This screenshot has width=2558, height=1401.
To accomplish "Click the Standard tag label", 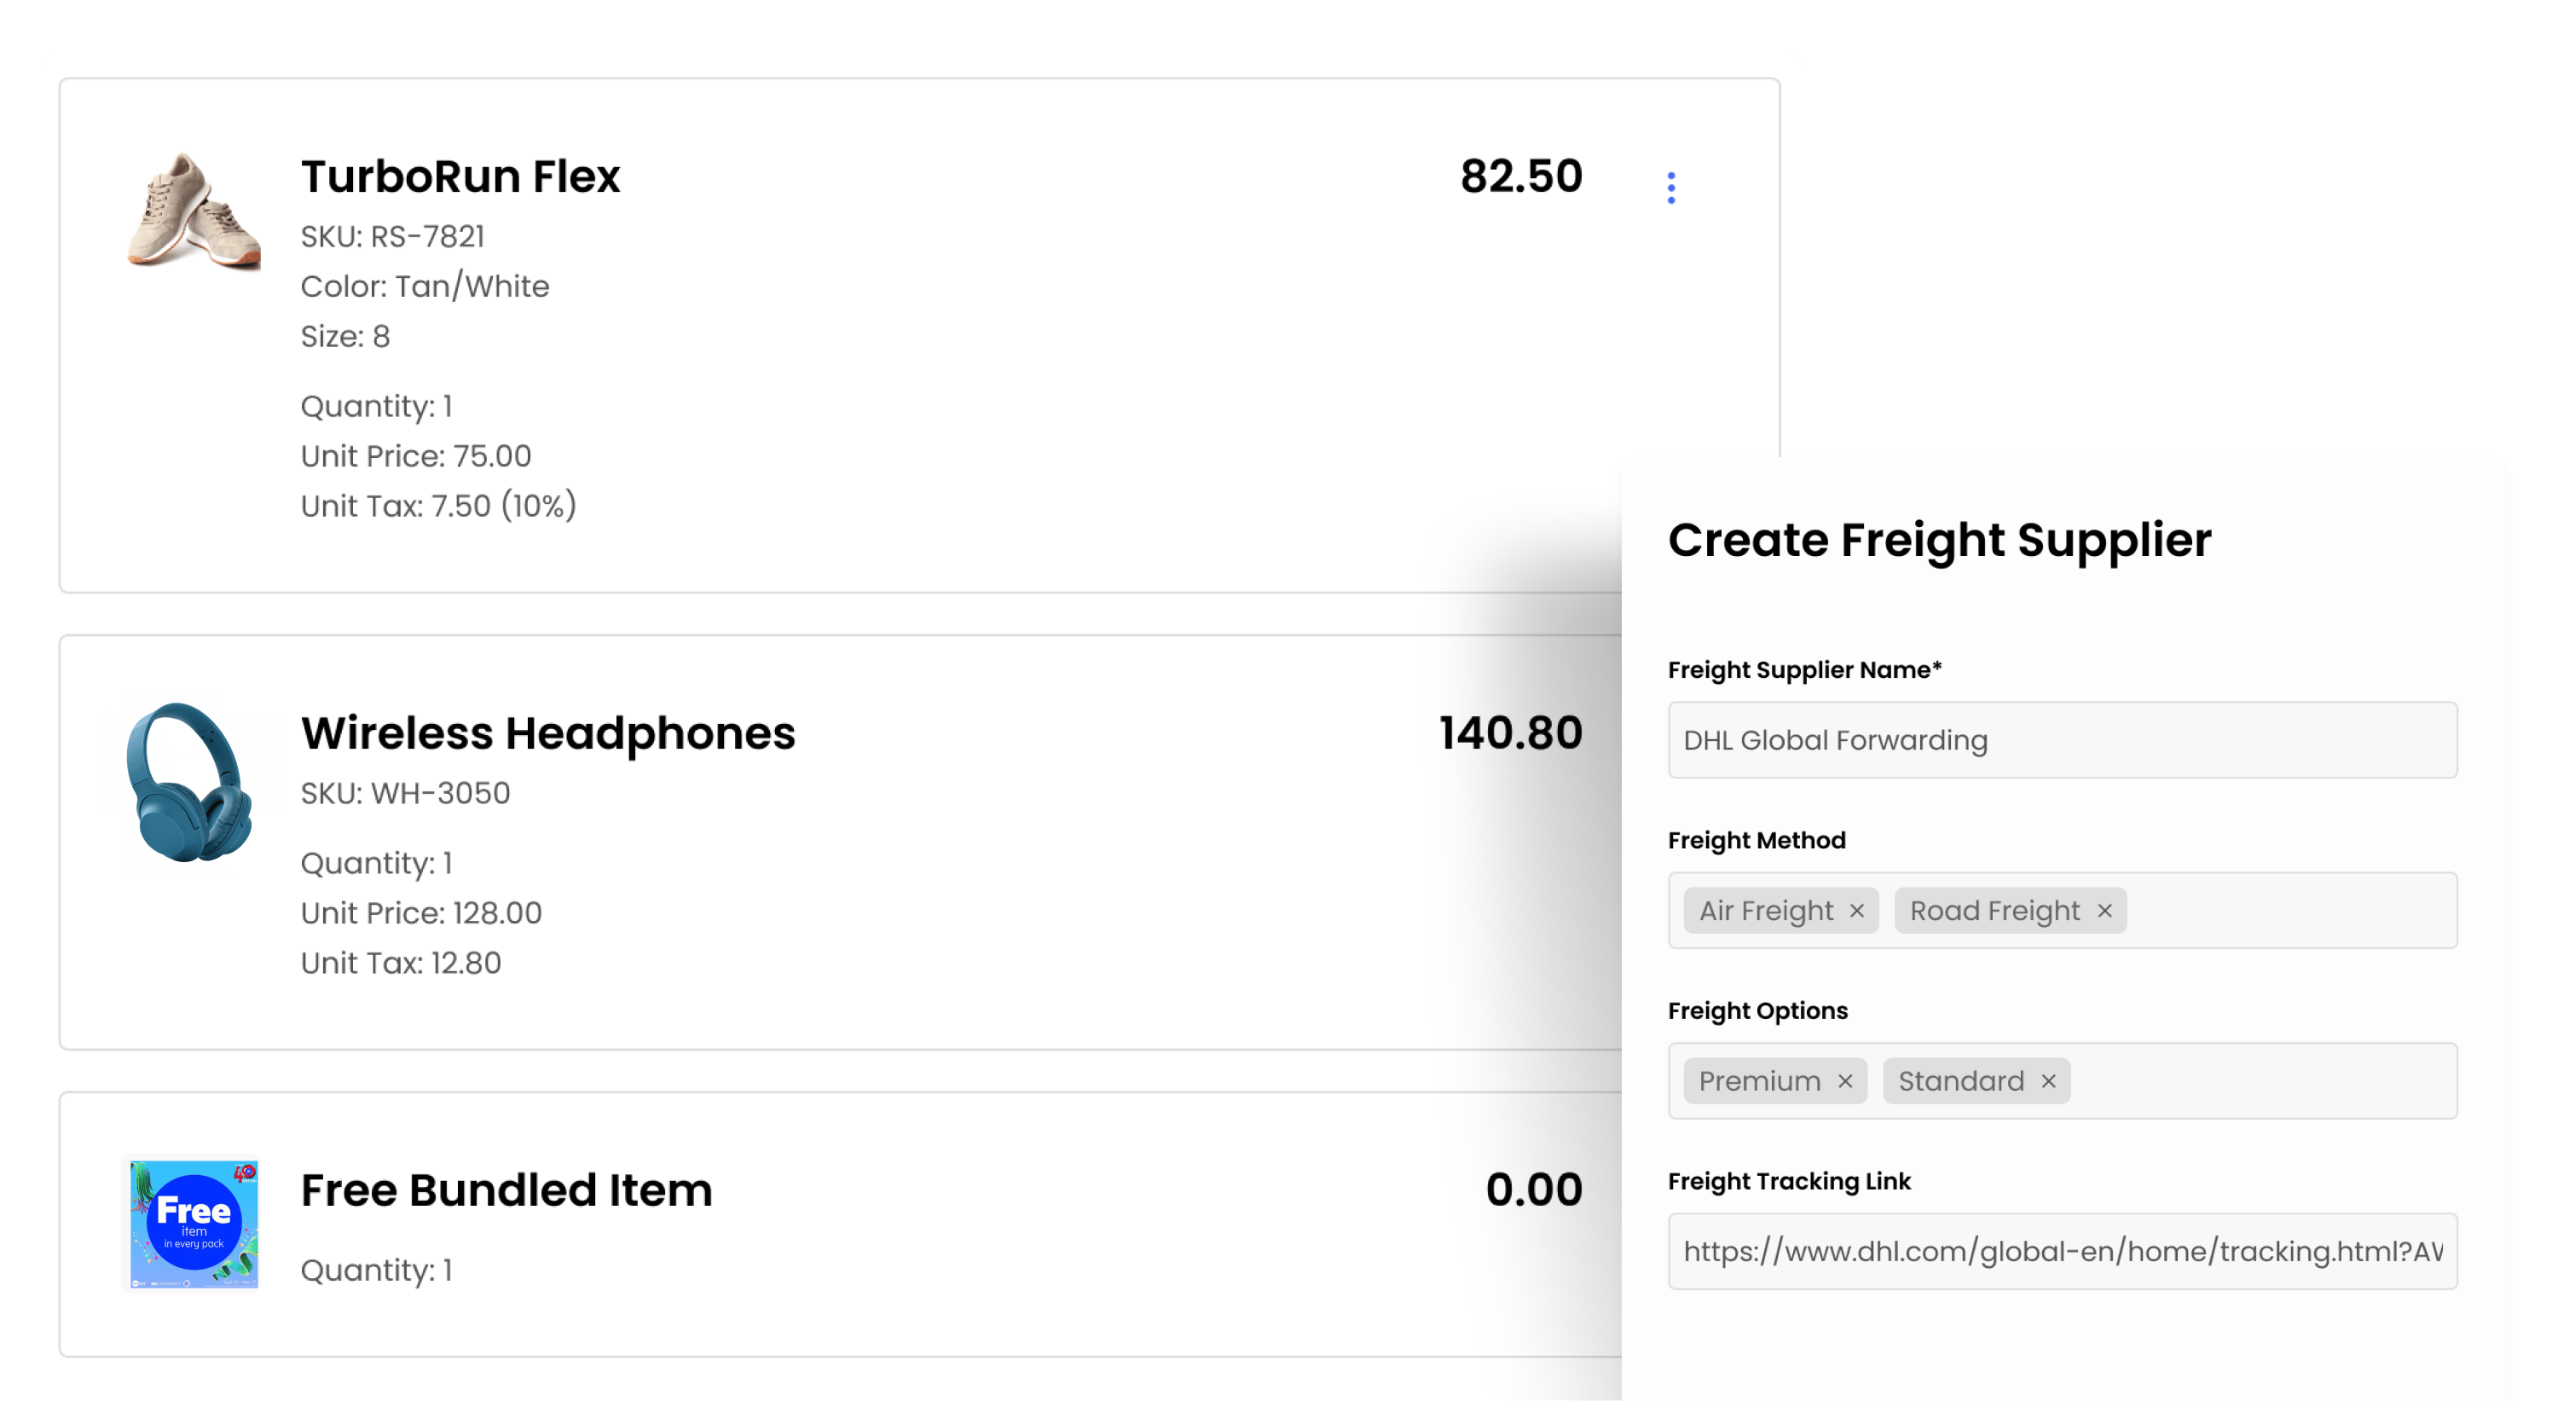I will (x=1960, y=1081).
